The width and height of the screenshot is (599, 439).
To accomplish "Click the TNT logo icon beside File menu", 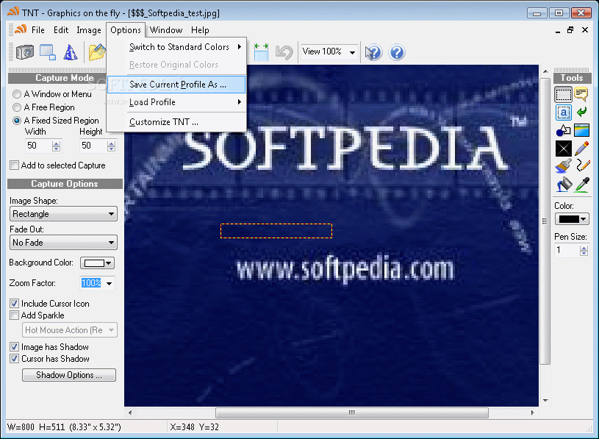I will [20, 30].
